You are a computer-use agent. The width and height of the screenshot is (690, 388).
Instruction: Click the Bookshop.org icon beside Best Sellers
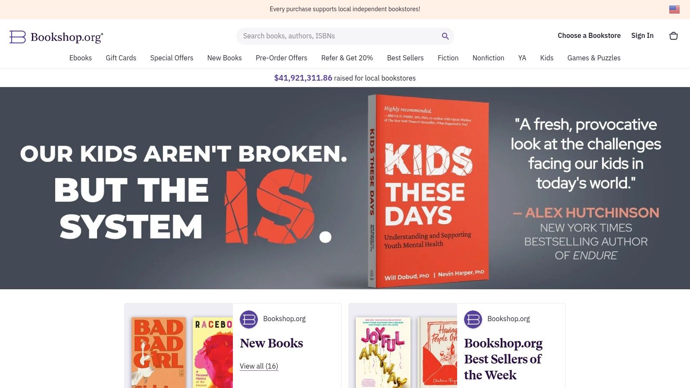pyautogui.click(x=473, y=319)
